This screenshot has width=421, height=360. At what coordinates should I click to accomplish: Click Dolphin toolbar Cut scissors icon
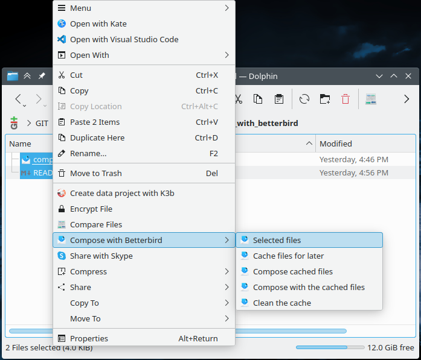[239, 99]
